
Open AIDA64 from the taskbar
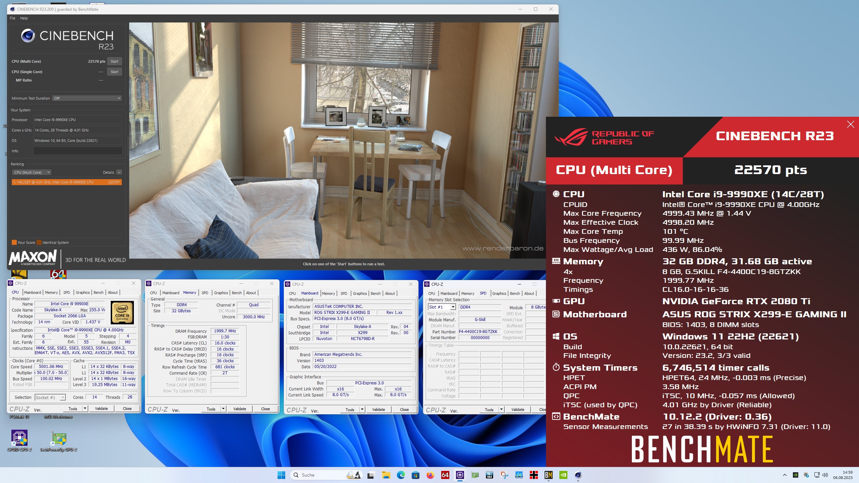coord(445,475)
